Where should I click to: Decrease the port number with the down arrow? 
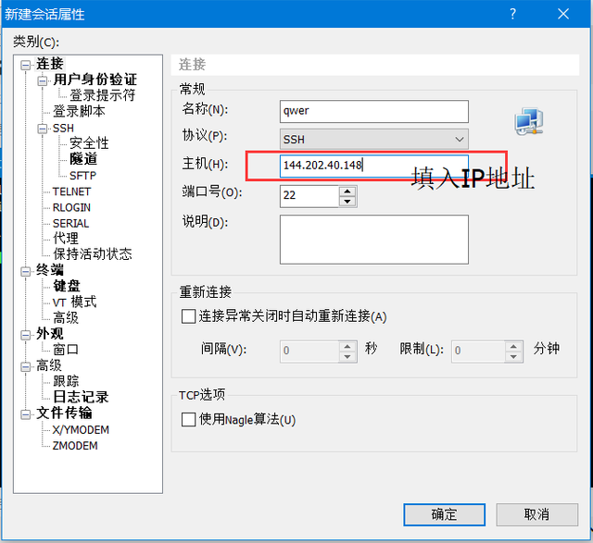(x=347, y=202)
